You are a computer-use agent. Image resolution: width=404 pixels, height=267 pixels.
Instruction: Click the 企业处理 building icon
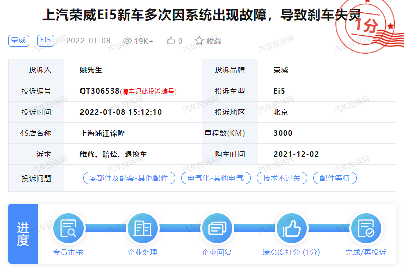point(143,228)
